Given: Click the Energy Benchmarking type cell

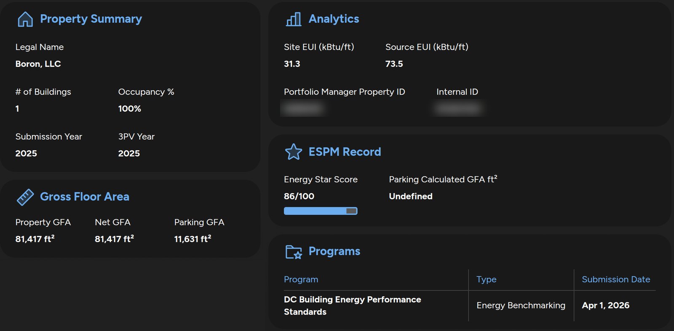Looking at the screenshot, I should (x=521, y=305).
